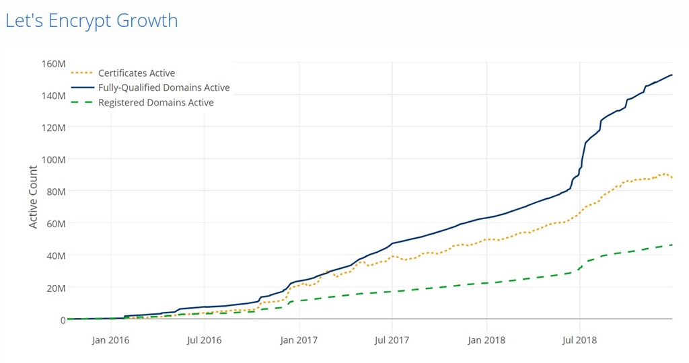Click the 0 y-axis label
This screenshot has height=363, width=689.
click(63, 321)
